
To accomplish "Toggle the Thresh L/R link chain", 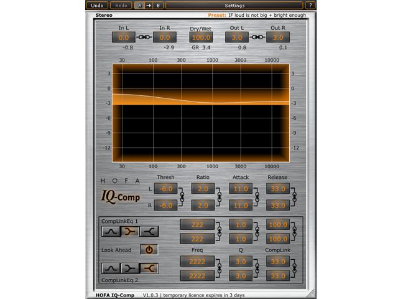I will pyautogui.click(x=182, y=197).
